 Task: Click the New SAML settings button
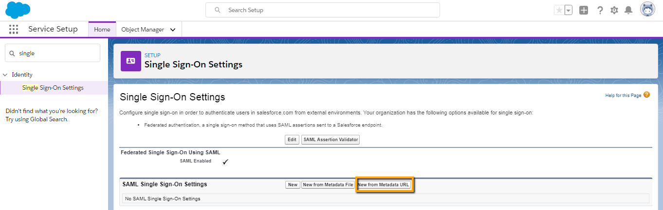tap(293, 185)
